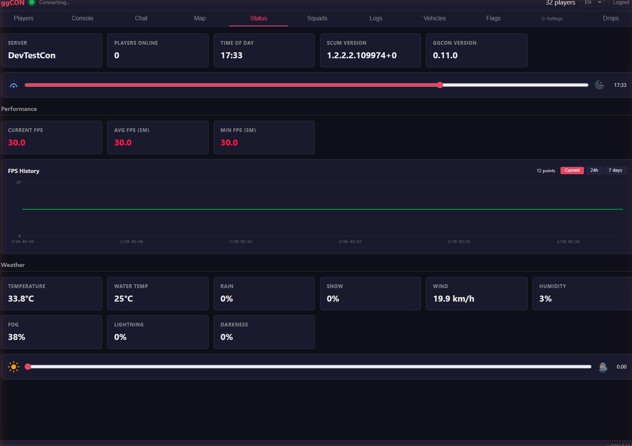The height and width of the screenshot is (446, 632).
Task: Click the FPS History heading
Action: click(x=24, y=171)
